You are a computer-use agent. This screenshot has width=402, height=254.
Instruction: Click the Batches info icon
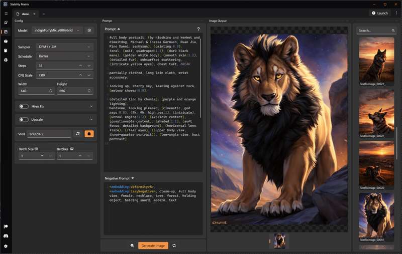72,149
